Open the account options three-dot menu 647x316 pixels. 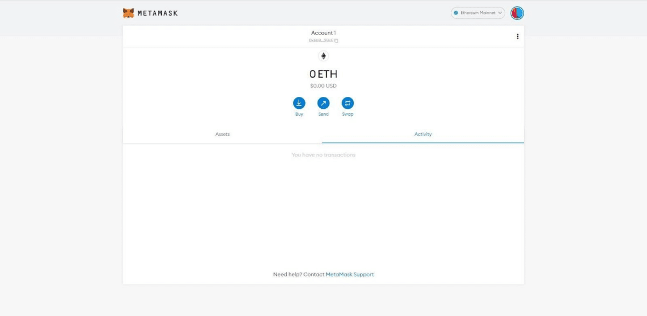tap(518, 37)
